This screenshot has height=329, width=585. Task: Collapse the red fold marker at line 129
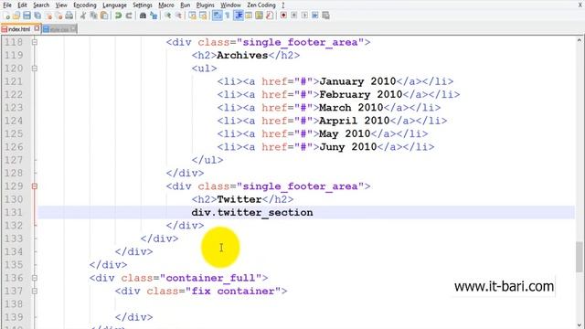[x=35, y=186]
